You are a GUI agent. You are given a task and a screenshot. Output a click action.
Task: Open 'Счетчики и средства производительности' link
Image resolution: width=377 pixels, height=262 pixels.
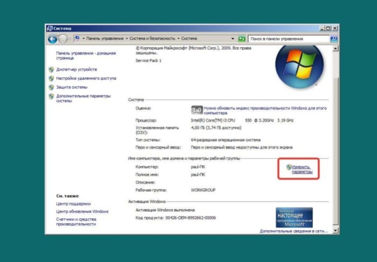pyautogui.click(x=76, y=222)
